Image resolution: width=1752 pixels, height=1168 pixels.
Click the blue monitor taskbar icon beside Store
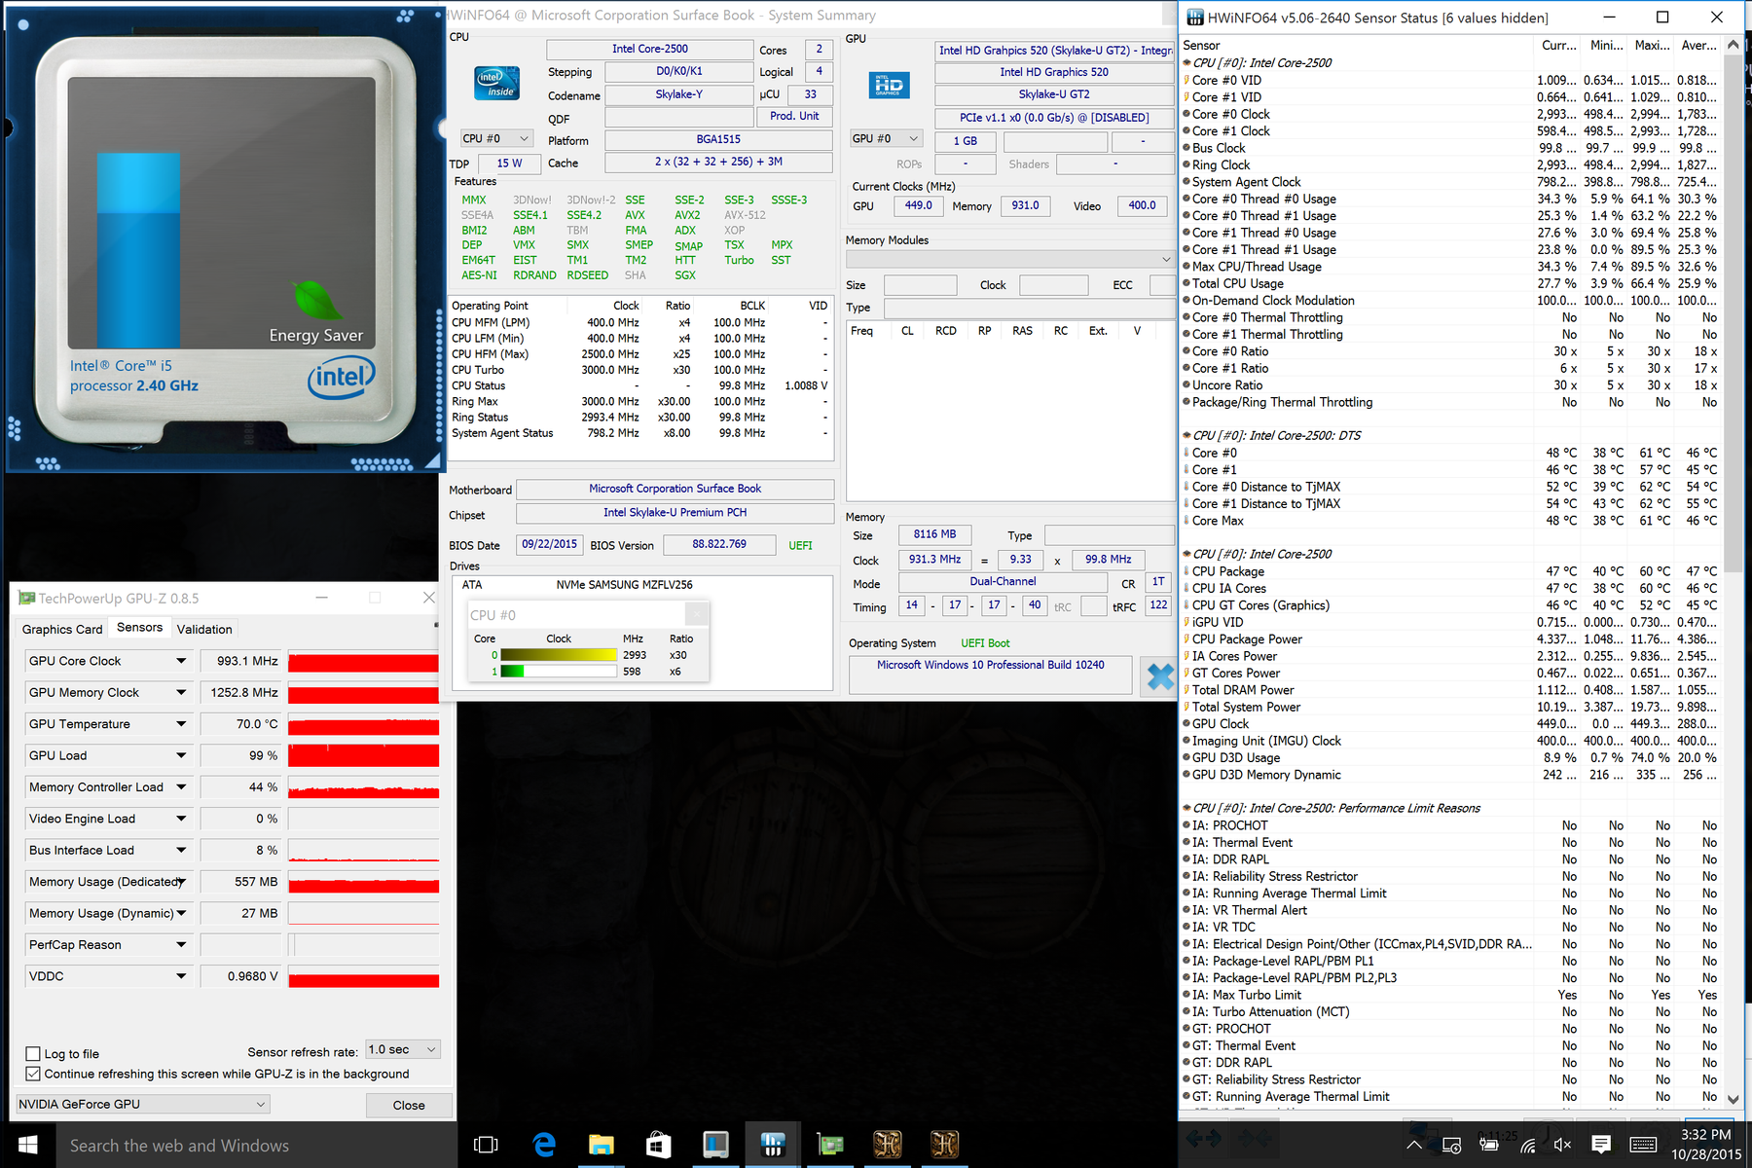715,1145
